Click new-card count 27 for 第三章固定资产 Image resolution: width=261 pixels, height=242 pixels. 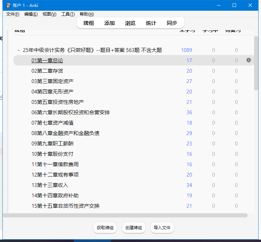pyautogui.click(x=189, y=81)
